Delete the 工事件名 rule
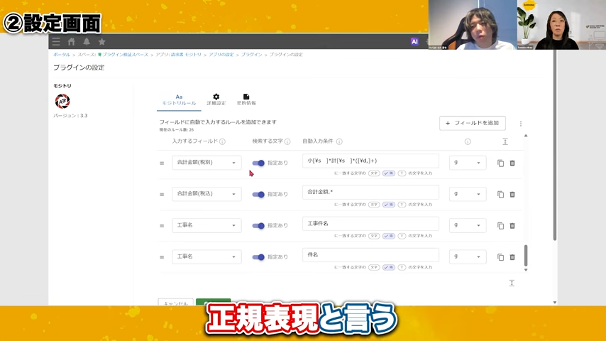The height and width of the screenshot is (341, 606). (512, 226)
